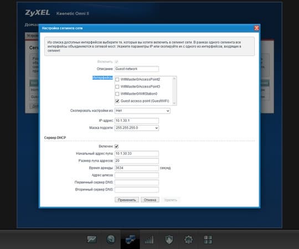Click the lease time field 3634
This screenshot has width=299, height=249.
pos(137,168)
